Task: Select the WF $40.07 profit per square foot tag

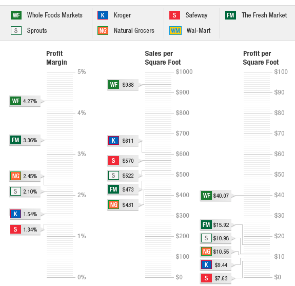Action: point(215,196)
